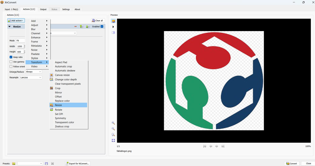Select Crop action
315x166 pixels.
point(68,88)
